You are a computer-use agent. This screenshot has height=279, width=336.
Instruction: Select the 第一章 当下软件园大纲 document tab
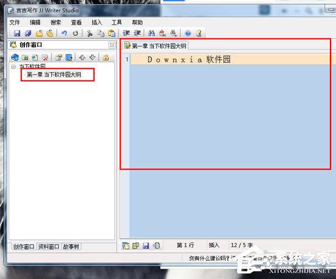[x=155, y=46]
